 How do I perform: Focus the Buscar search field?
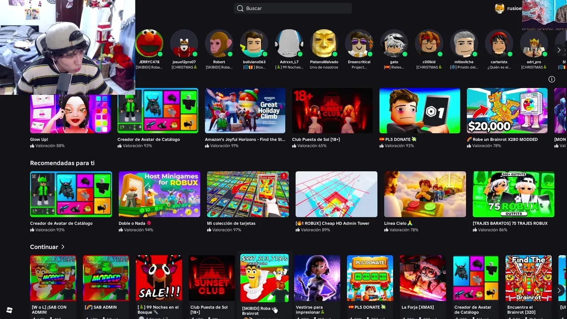[x=293, y=8]
